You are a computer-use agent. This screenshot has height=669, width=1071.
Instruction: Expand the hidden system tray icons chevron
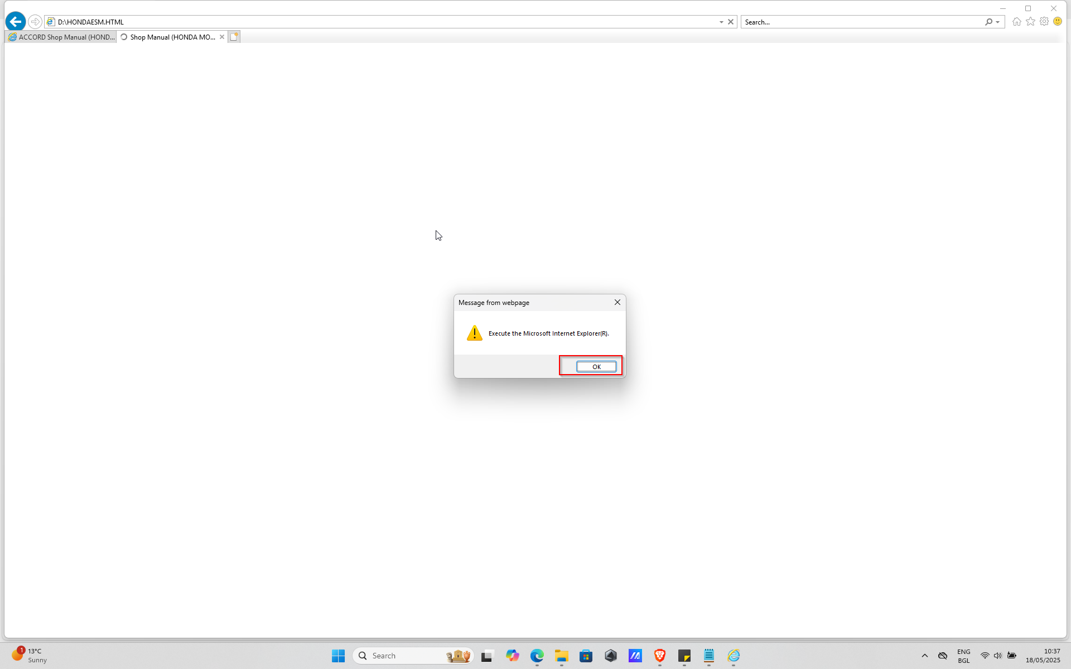pyautogui.click(x=924, y=656)
